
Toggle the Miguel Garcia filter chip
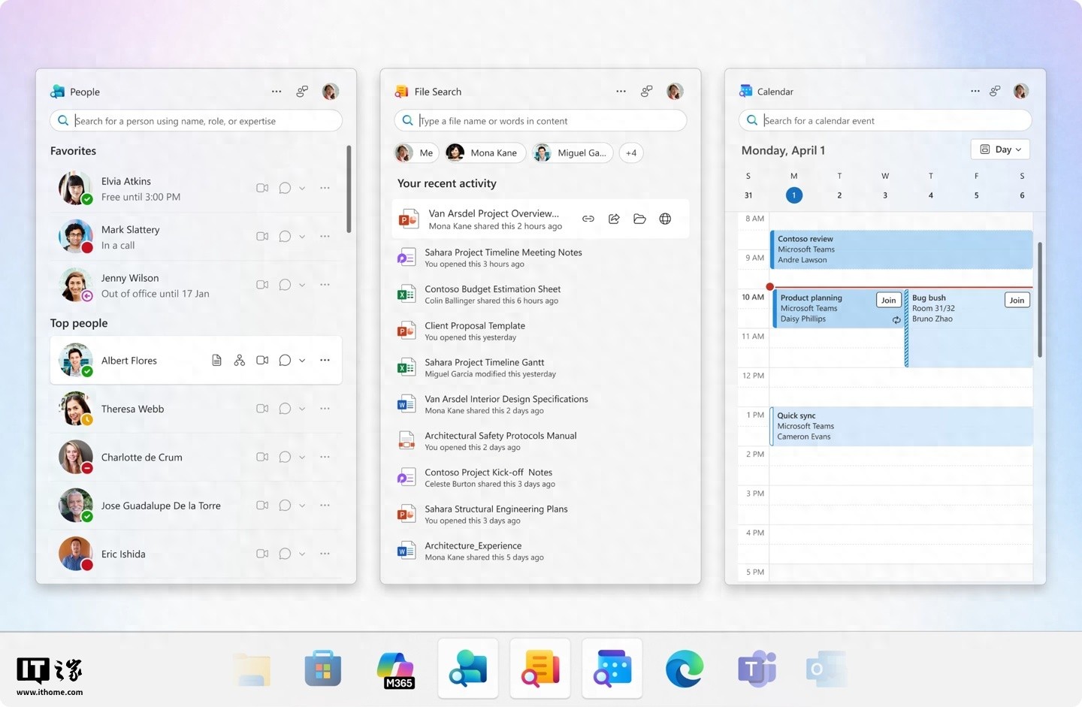click(x=572, y=153)
